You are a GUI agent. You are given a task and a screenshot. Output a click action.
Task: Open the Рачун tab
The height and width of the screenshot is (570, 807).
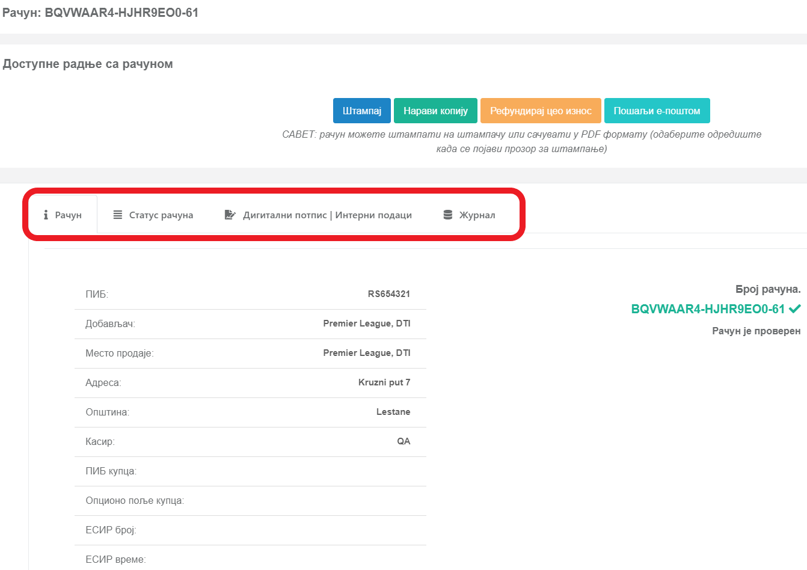63,215
